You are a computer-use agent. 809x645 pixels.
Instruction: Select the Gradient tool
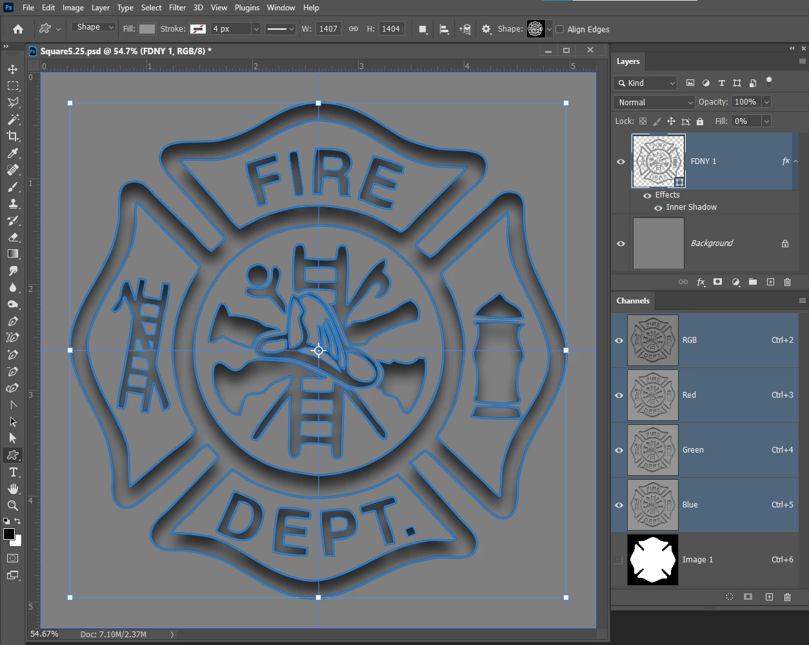[x=12, y=254]
